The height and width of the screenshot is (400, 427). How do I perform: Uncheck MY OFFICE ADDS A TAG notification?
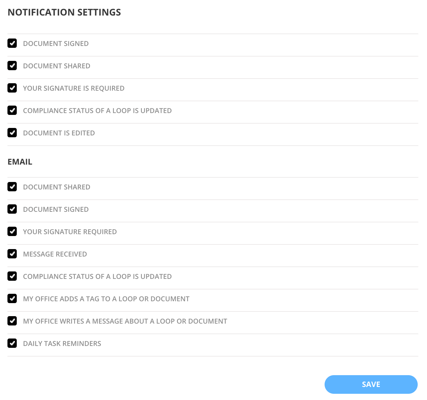12,299
